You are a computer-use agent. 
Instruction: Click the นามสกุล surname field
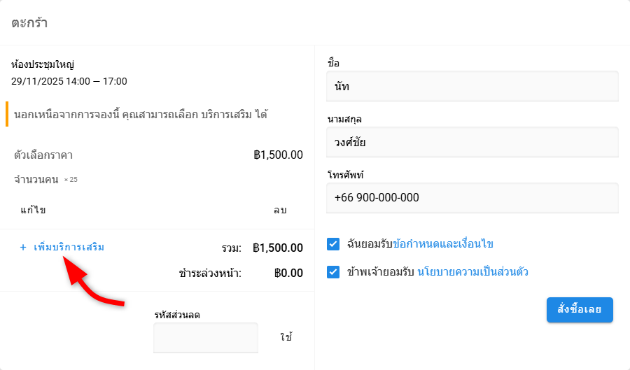tap(472, 142)
